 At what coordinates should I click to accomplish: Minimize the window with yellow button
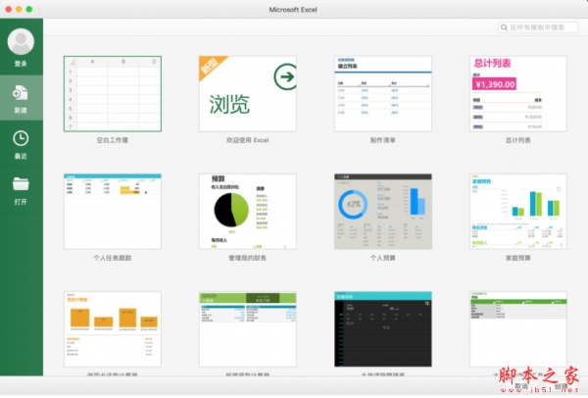pyautogui.click(x=19, y=9)
